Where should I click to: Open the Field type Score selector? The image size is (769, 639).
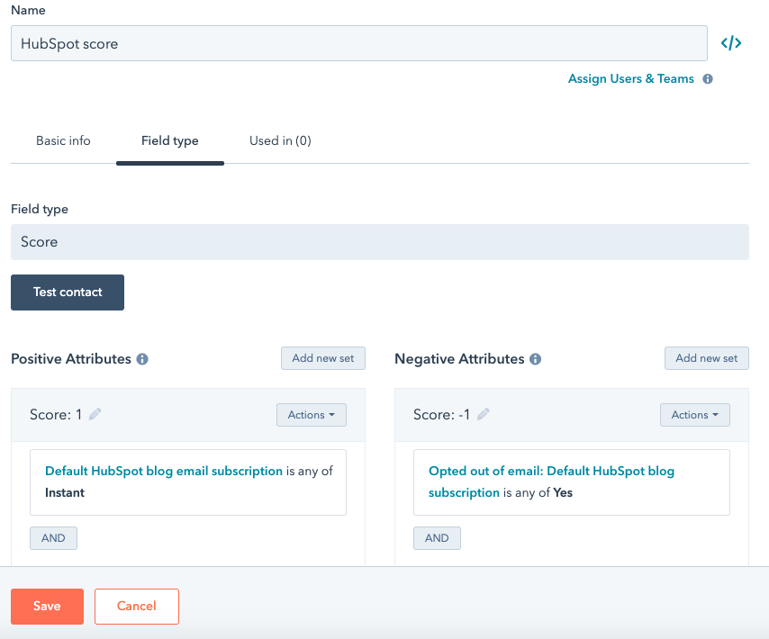(379, 242)
